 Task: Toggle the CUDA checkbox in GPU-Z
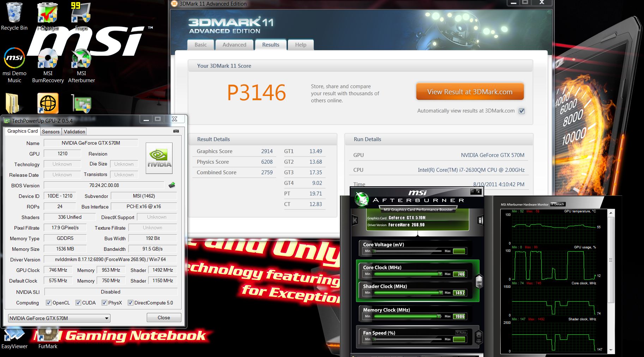pos(78,303)
